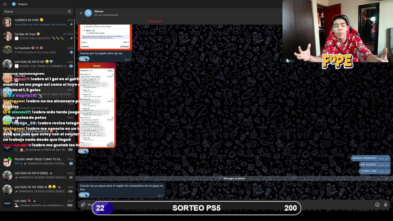
Task: Click the Las fijas de Fope avatar
Action: click(7, 36)
